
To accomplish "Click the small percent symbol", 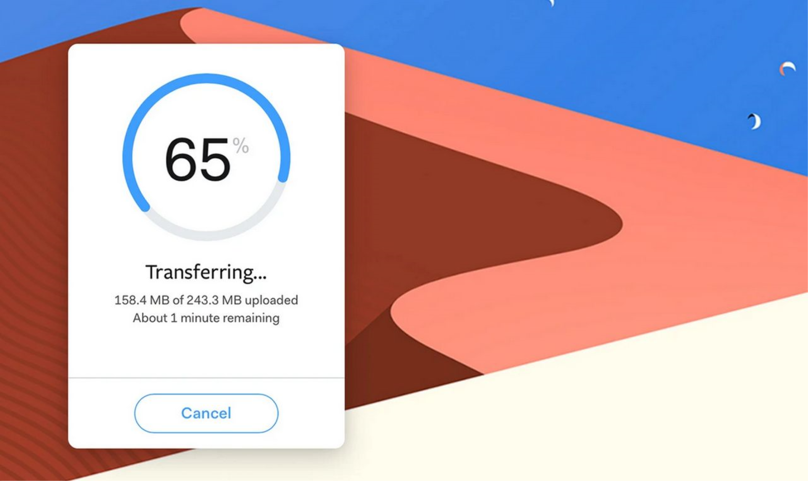I will [241, 146].
